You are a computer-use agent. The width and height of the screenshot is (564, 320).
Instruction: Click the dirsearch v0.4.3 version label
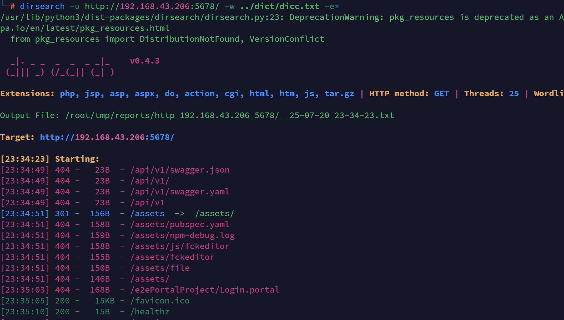[145, 61]
